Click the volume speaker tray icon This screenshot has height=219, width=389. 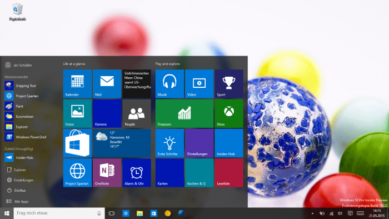340,213
